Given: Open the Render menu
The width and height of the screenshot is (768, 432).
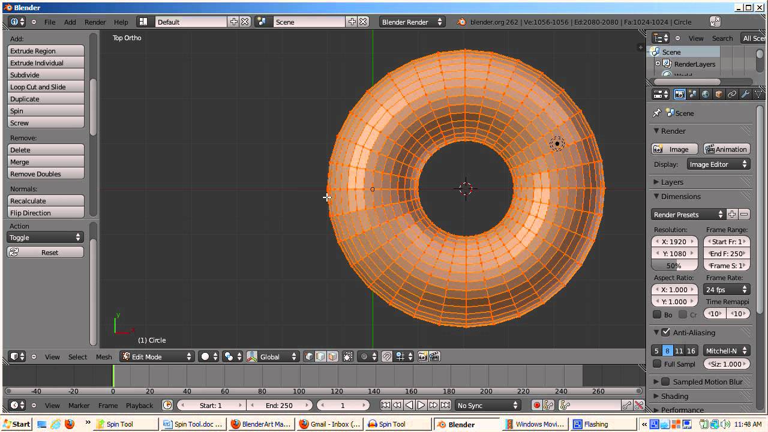Looking at the screenshot, I should click(x=95, y=22).
